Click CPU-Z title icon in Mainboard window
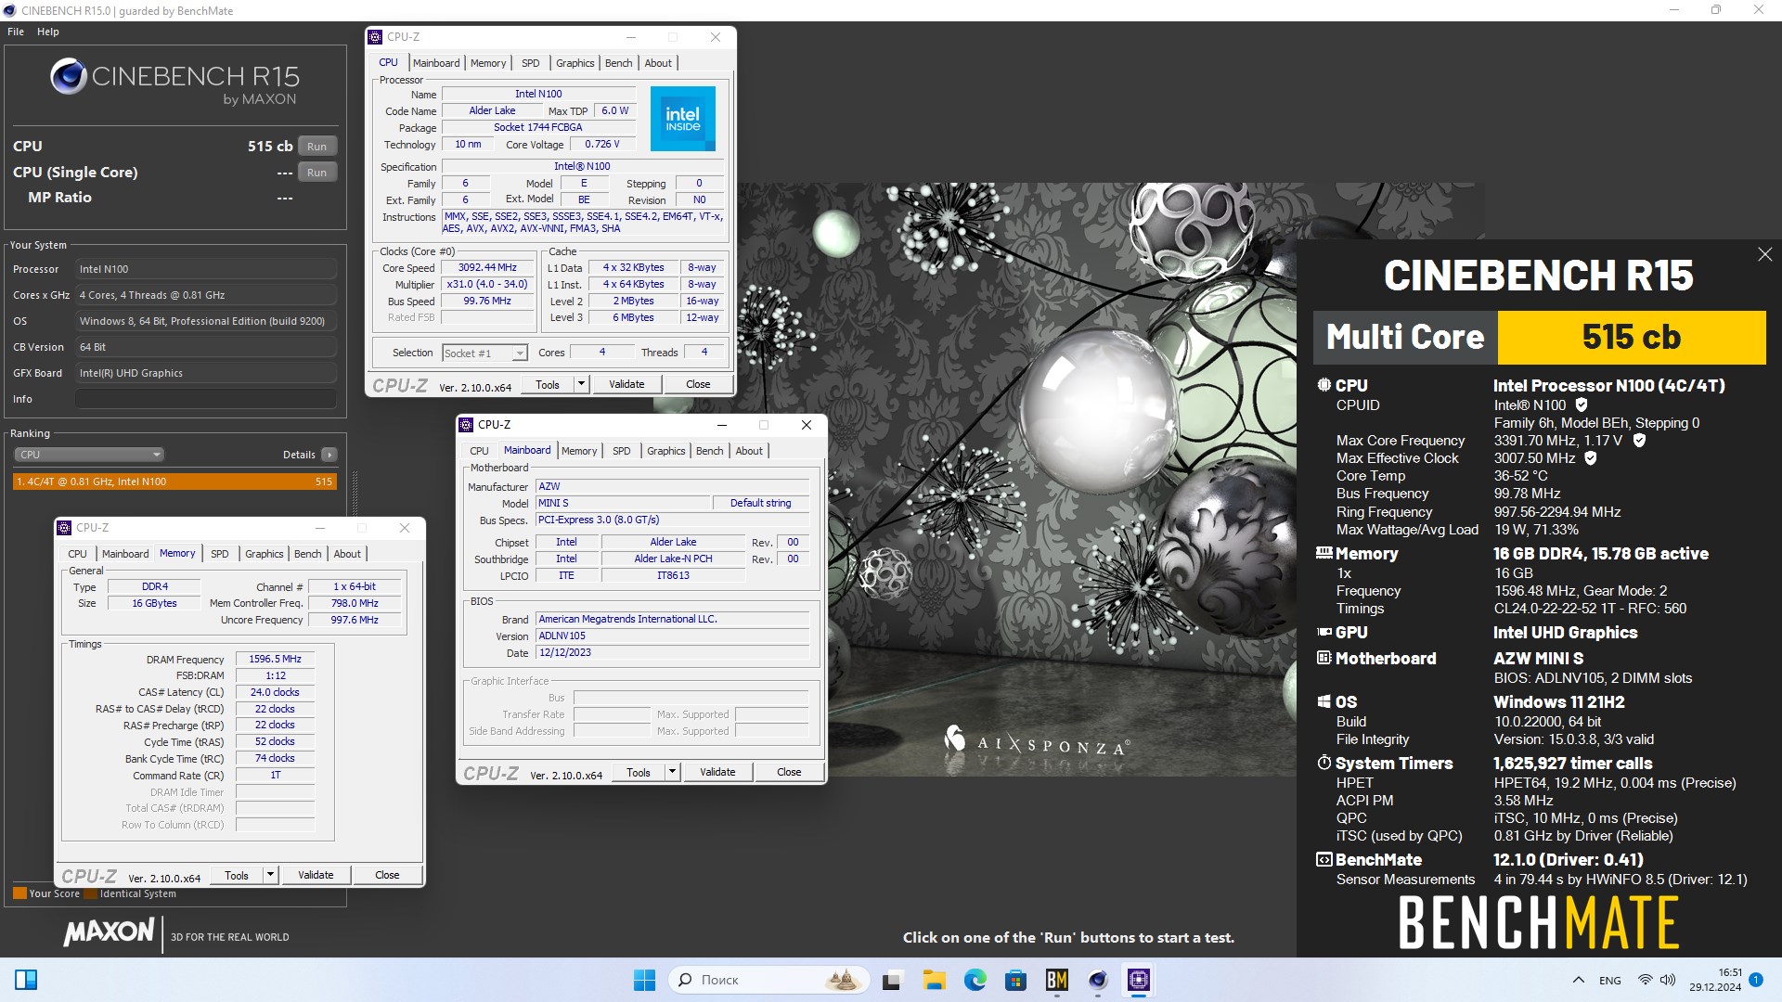Screen dimensions: 1782x1002 pyautogui.click(x=466, y=425)
